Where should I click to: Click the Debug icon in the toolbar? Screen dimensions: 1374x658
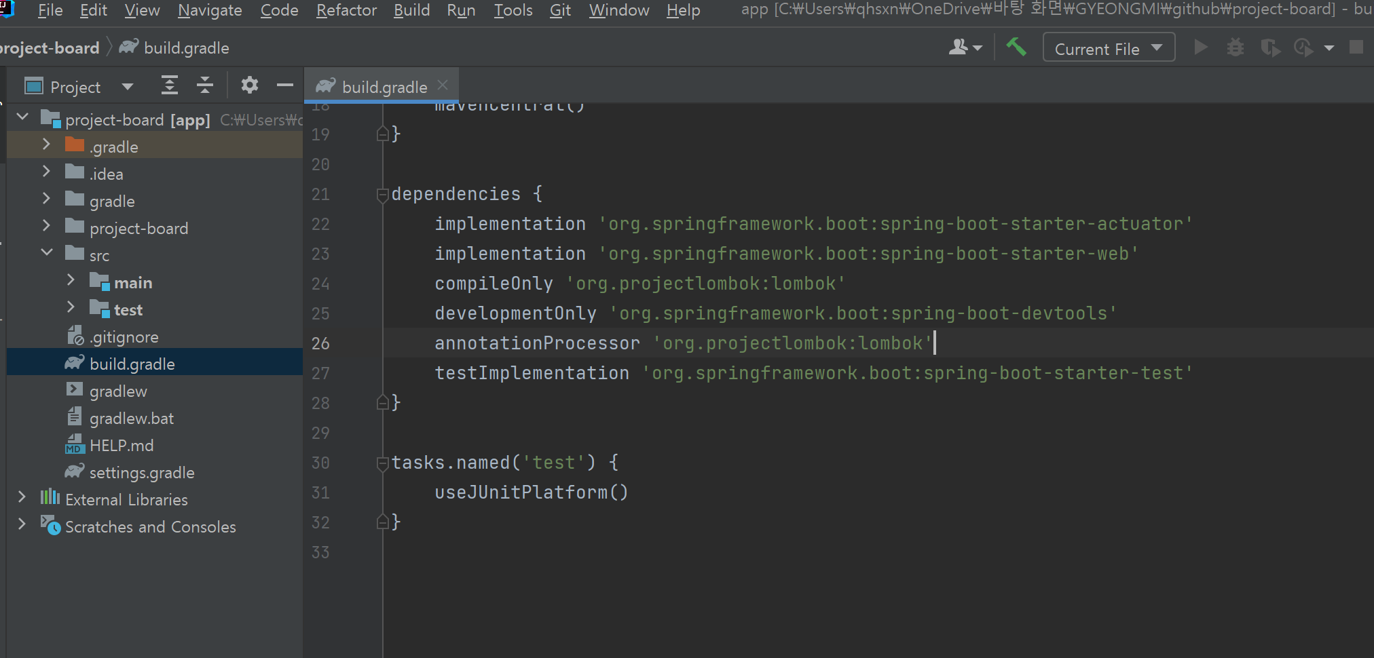(1236, 47)
